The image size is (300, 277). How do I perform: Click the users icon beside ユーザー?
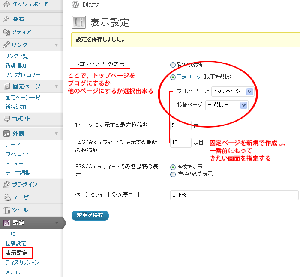coord(6,197)
